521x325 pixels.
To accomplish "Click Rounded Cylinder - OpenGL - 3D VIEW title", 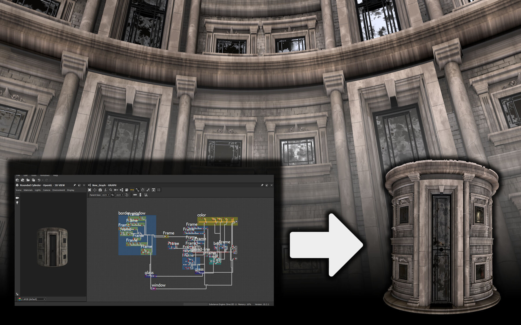I will tap(42, 185).
